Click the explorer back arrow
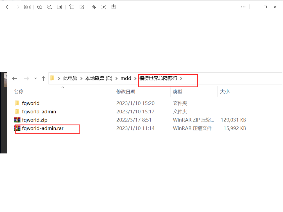 15,78
